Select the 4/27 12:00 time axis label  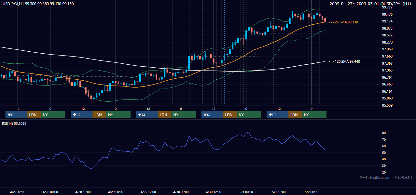tap(18, 192)
